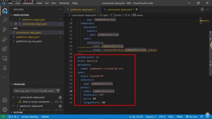Image resolution: width=212 pixels, height=119 pixels.
Task: Change indentation via Spaces: 2
Action: pyautogui.click(x=151, y=117)
